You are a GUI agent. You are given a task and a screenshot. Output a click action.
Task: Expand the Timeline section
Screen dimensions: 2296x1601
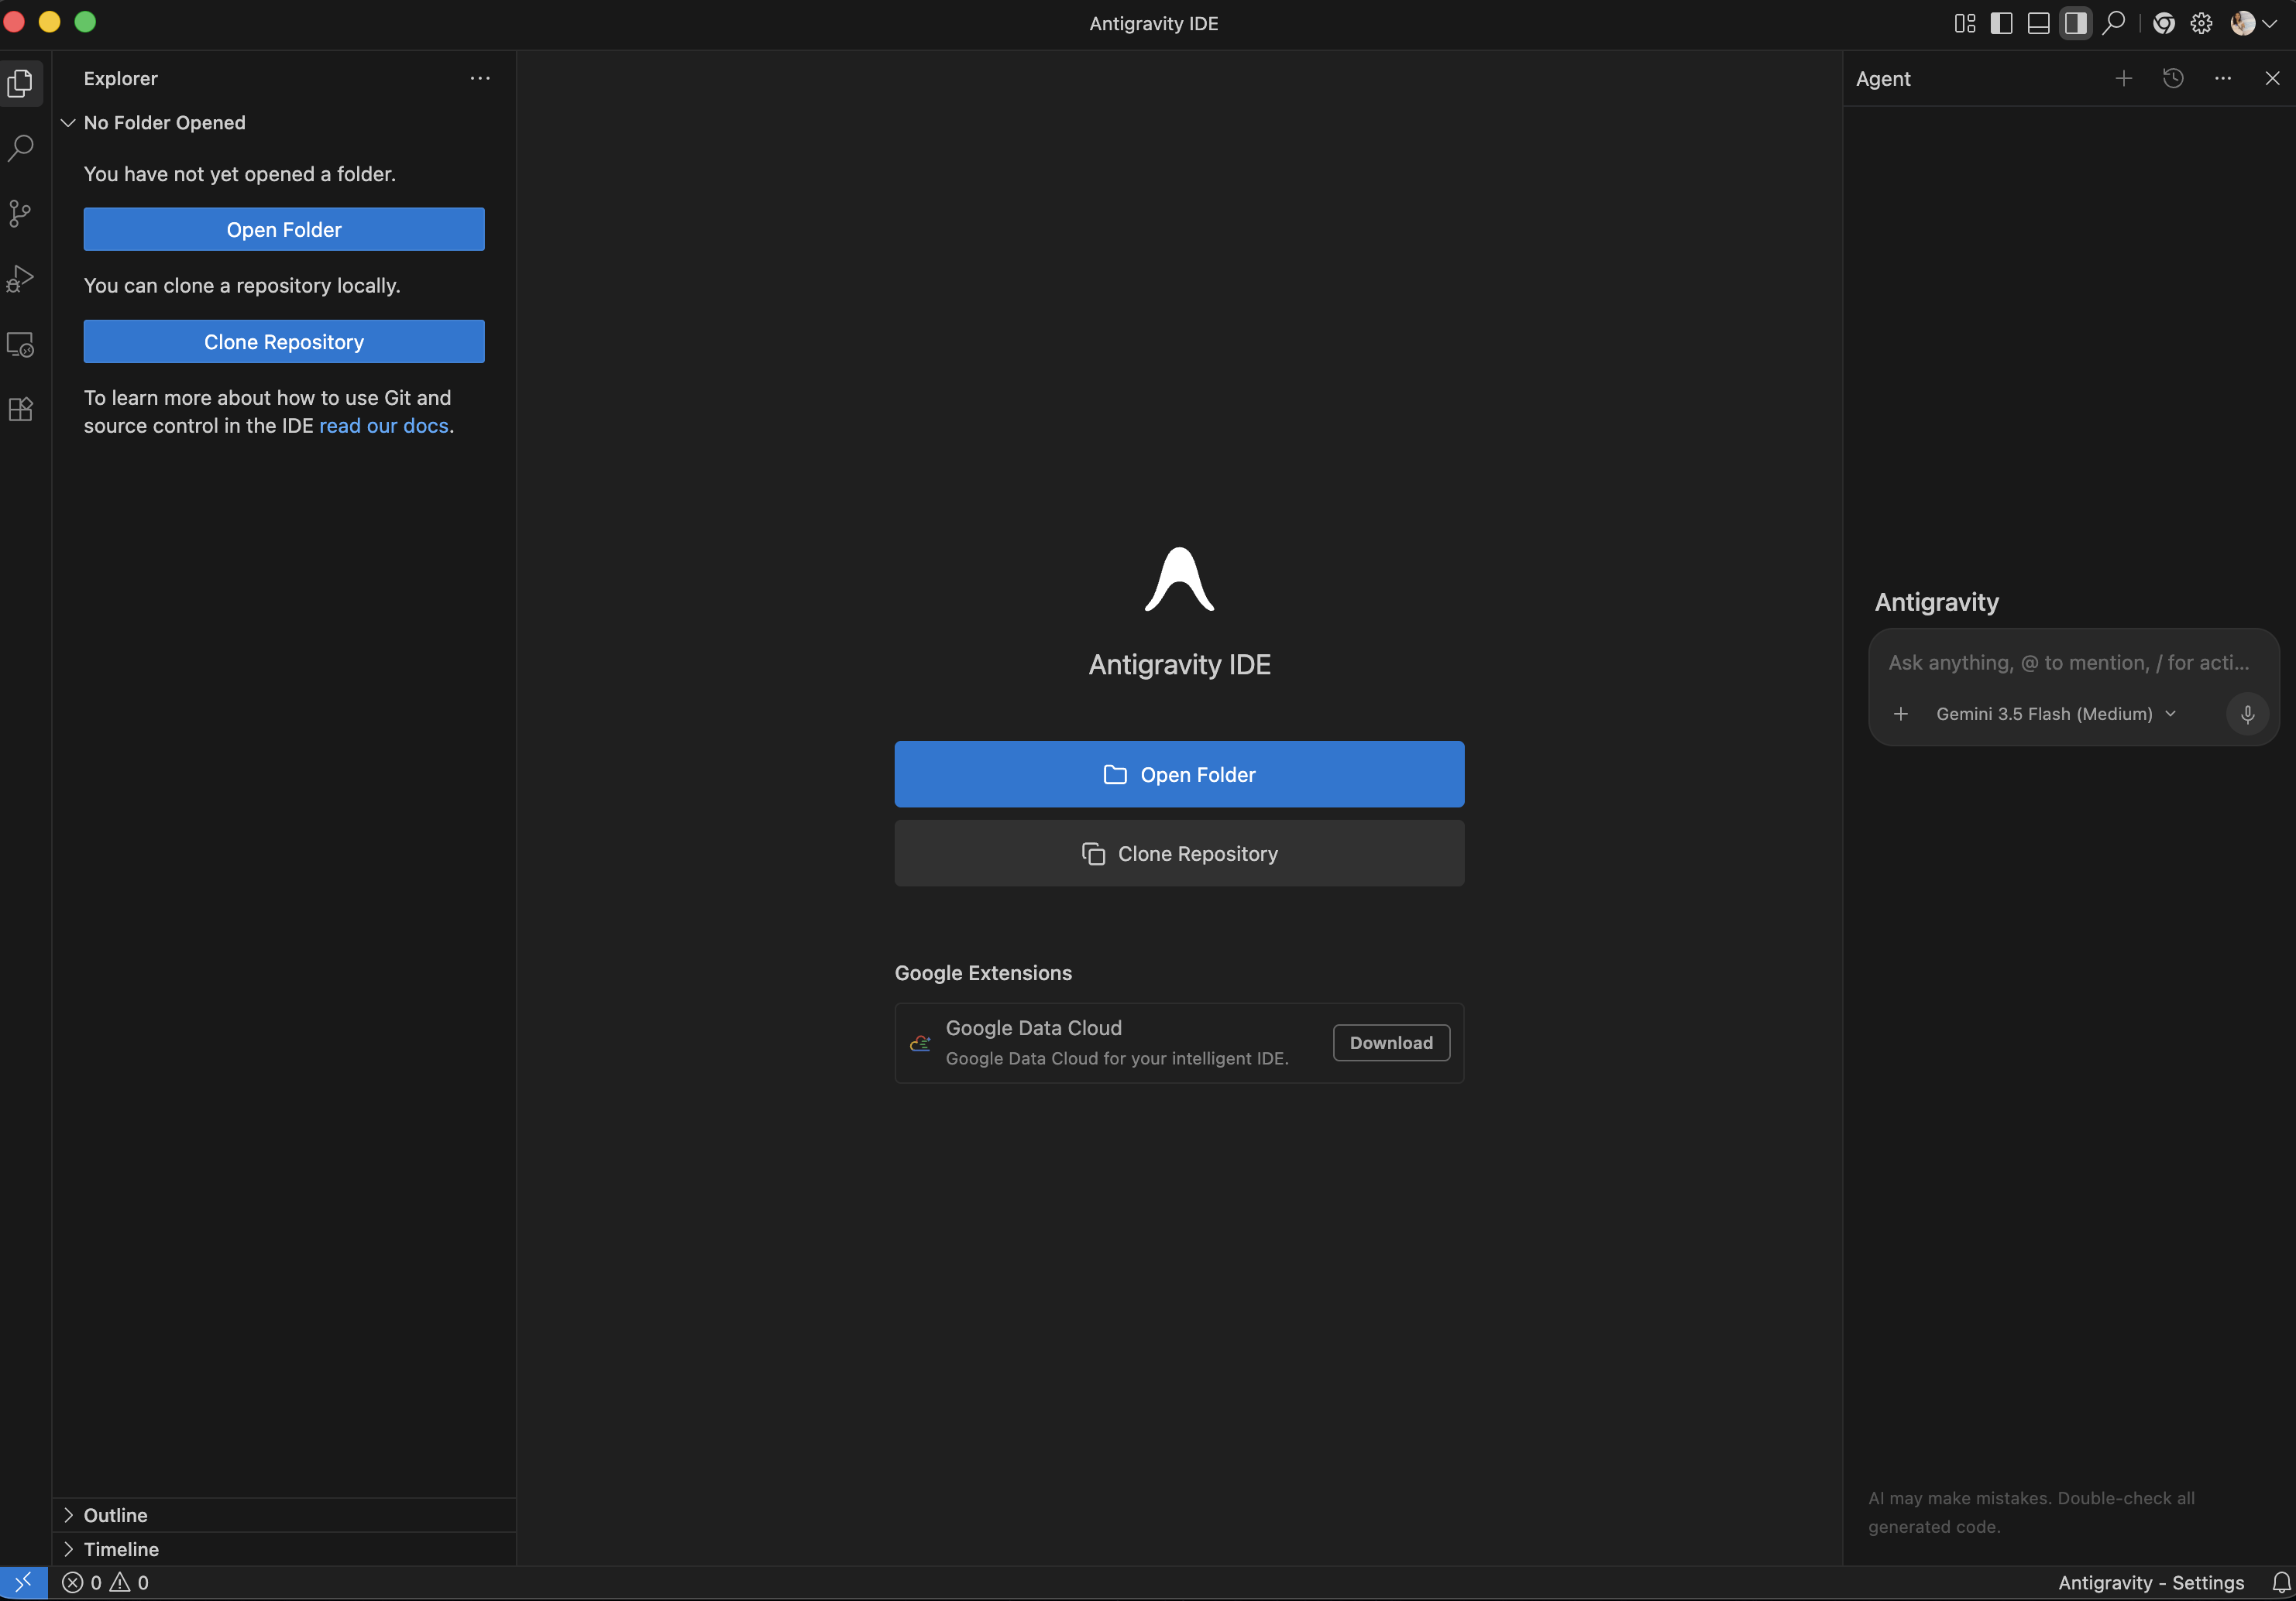(x=284, y=1549)
